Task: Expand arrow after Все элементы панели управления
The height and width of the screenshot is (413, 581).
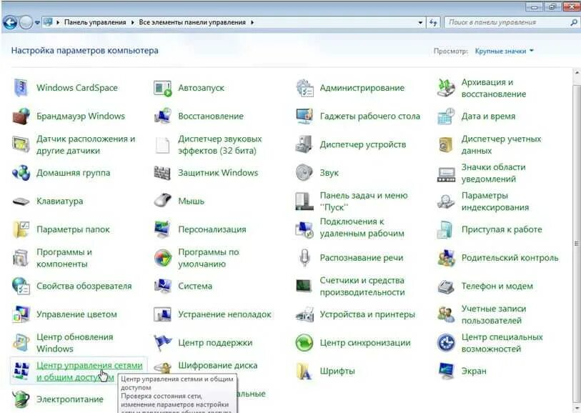Action: [x=252, y=23]
